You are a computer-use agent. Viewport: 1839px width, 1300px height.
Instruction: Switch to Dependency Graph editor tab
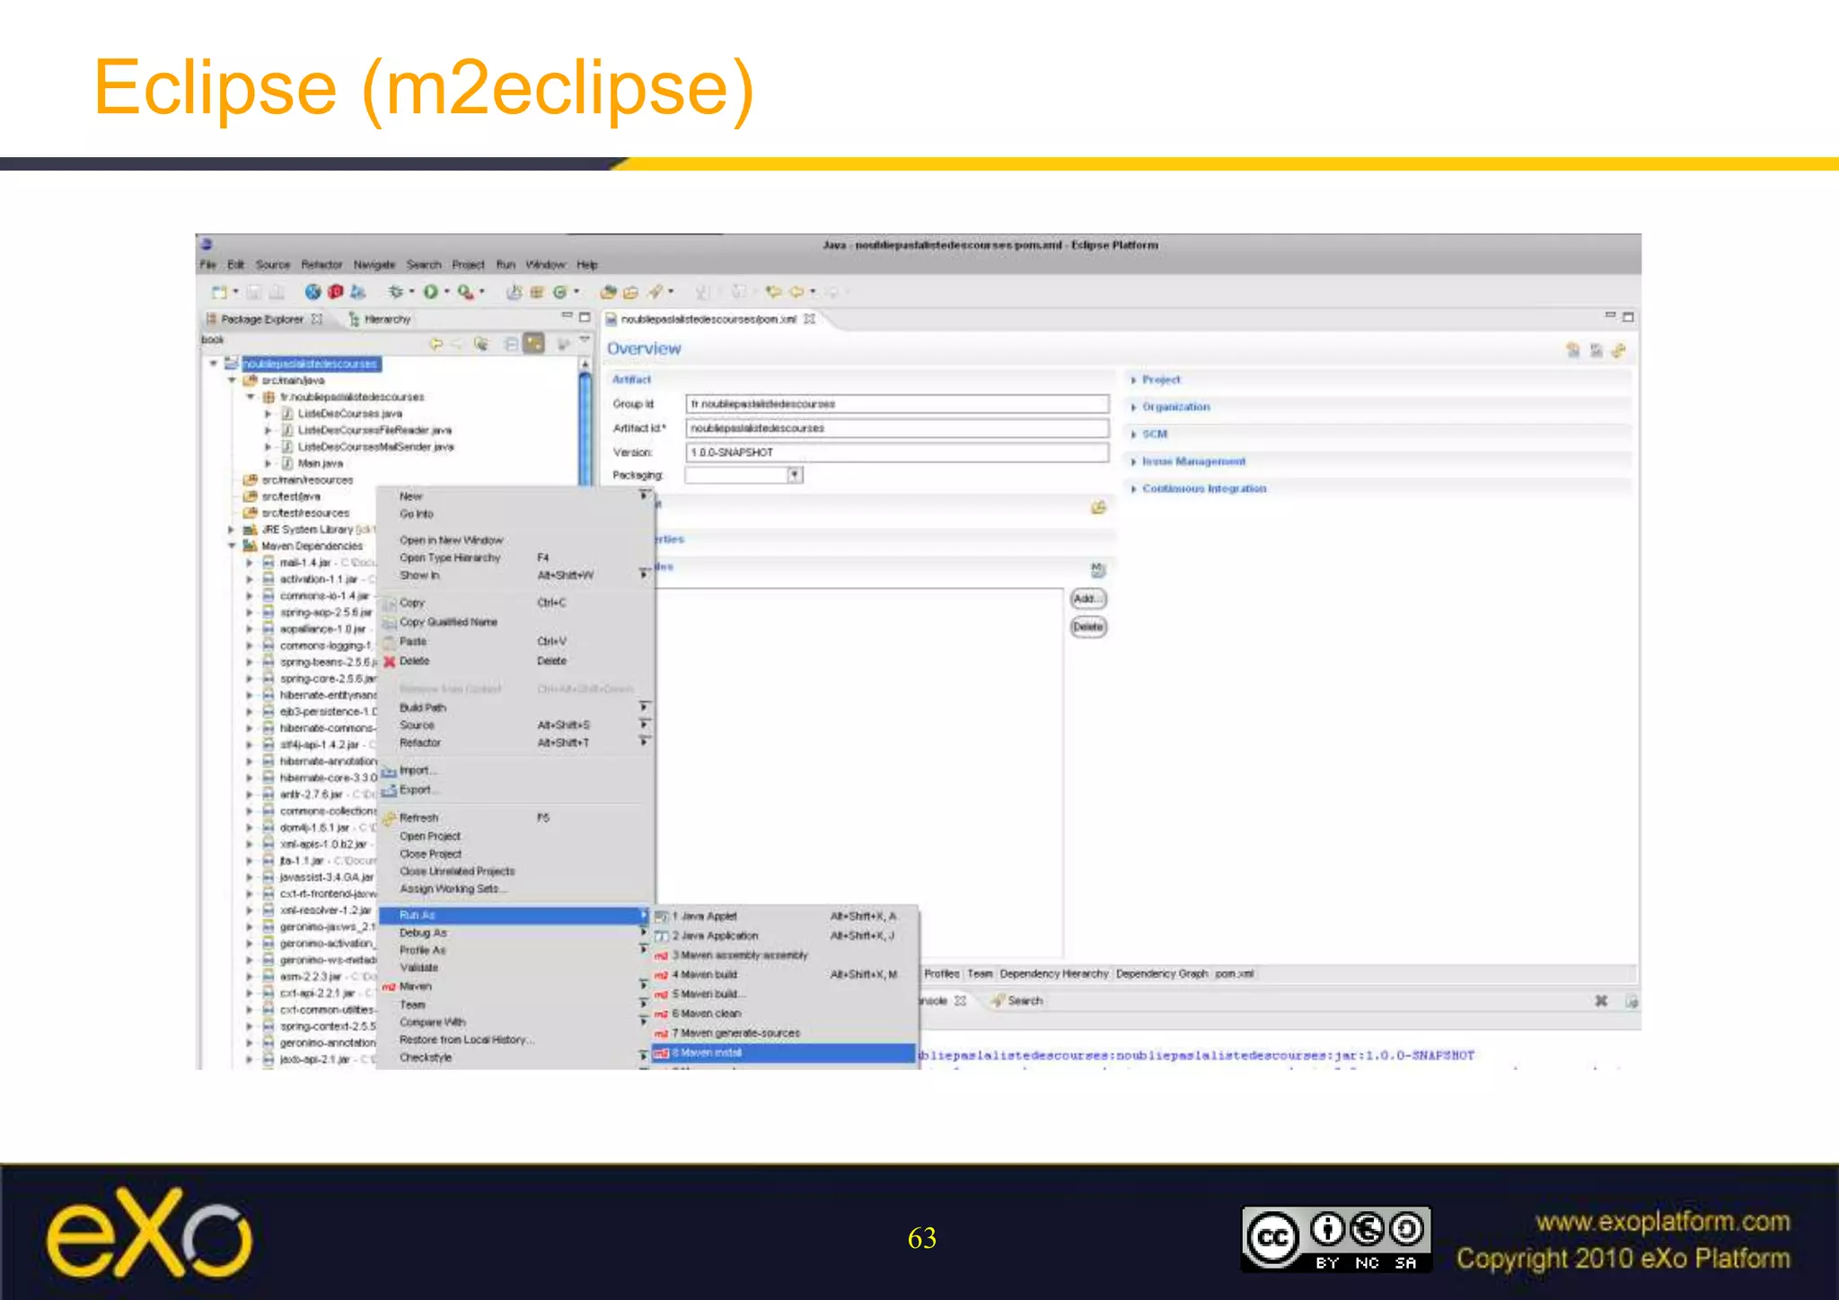1162,974
